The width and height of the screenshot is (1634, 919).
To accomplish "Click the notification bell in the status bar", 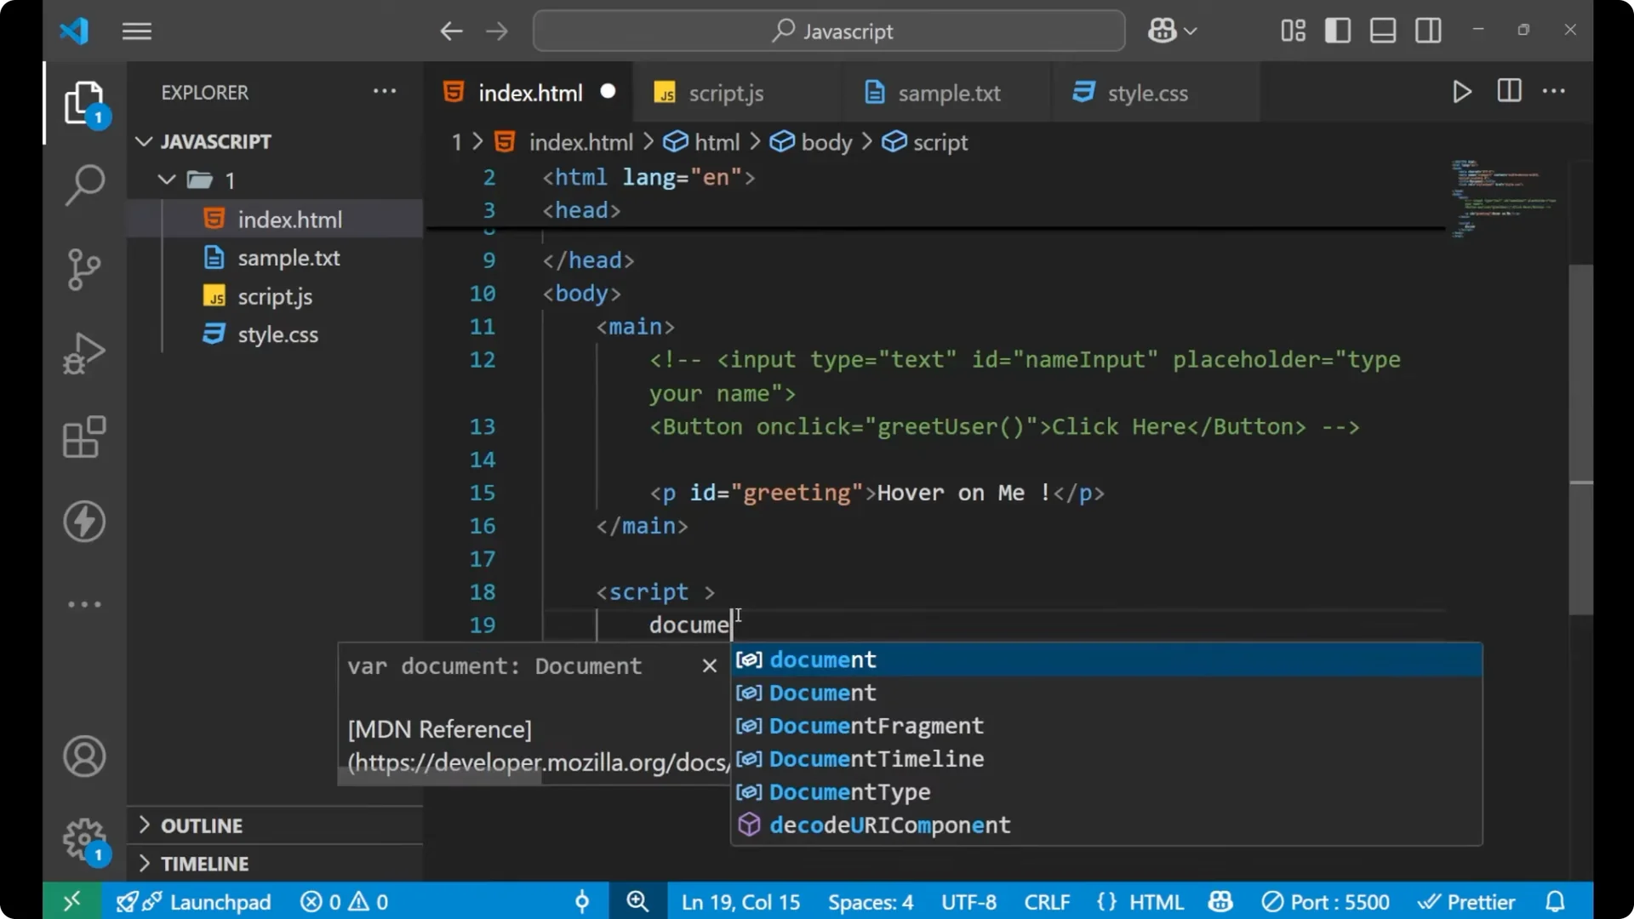I will 1557,901.
